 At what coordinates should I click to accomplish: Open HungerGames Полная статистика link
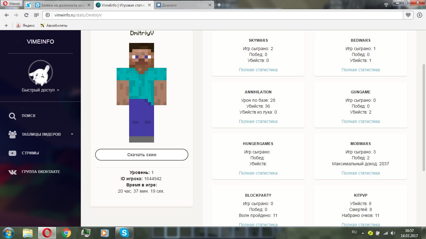click(x=258, y=173)
